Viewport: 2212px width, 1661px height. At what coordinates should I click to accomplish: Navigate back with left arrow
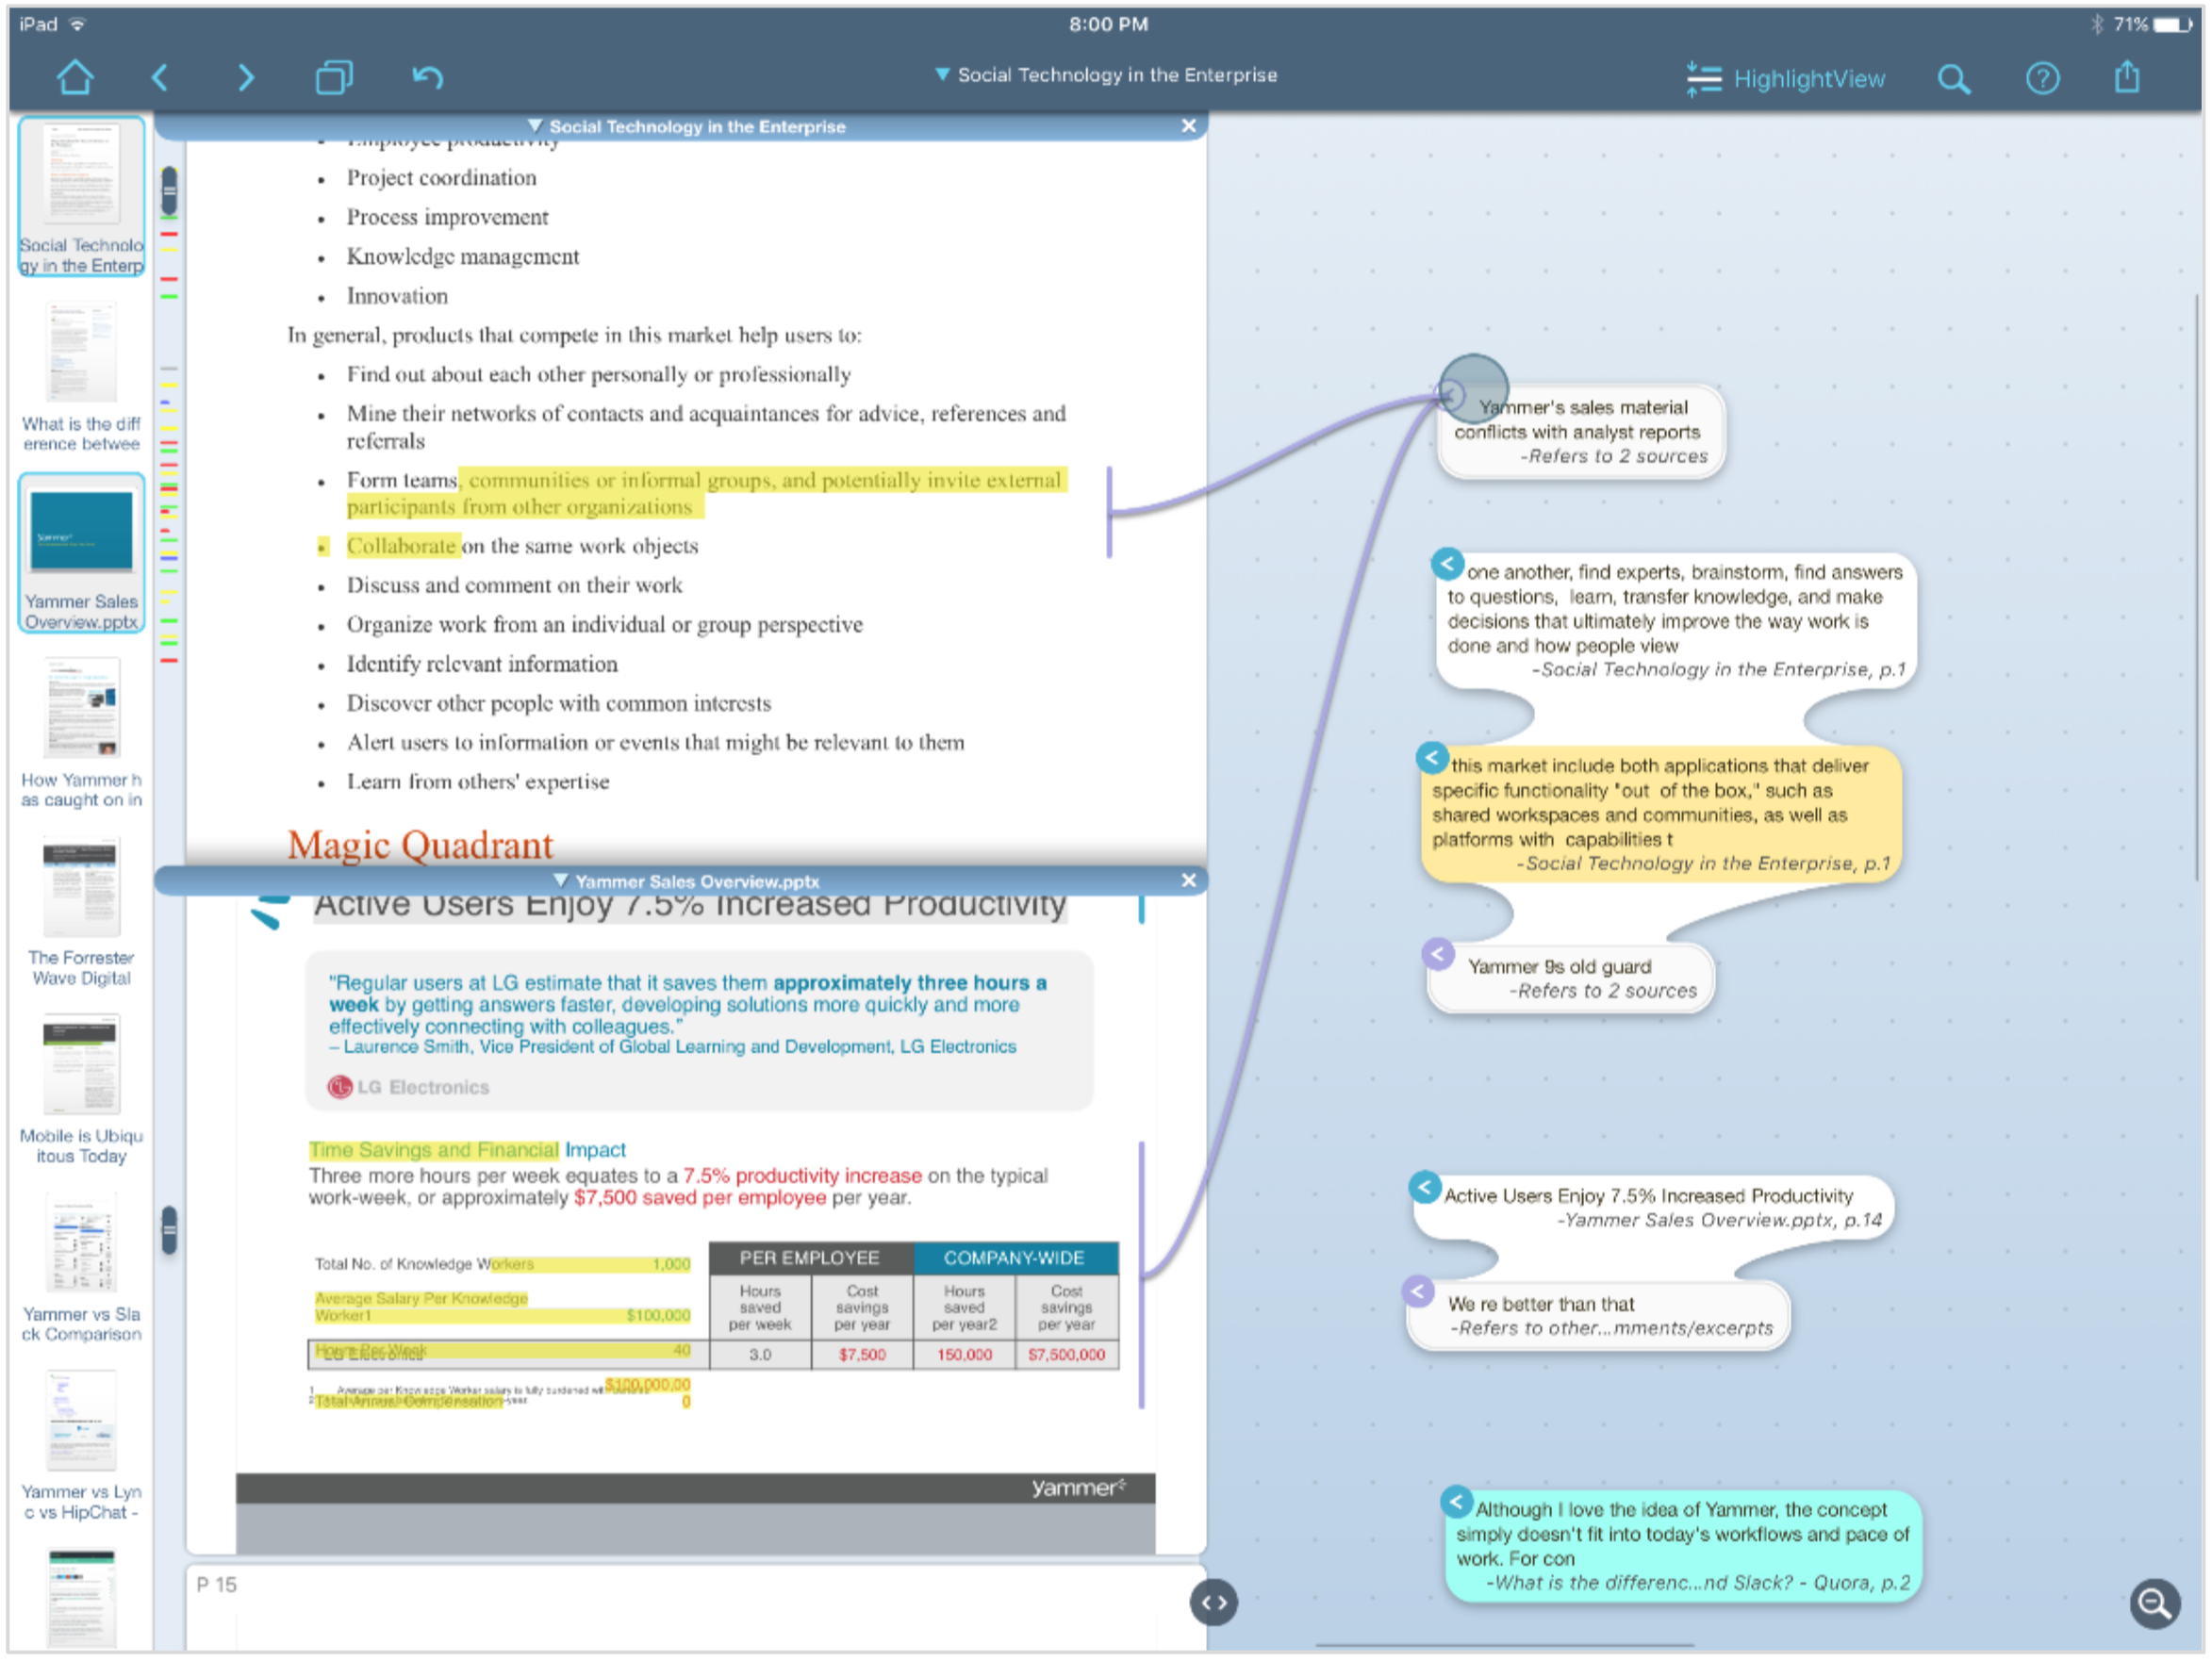(x=160, y=77)
